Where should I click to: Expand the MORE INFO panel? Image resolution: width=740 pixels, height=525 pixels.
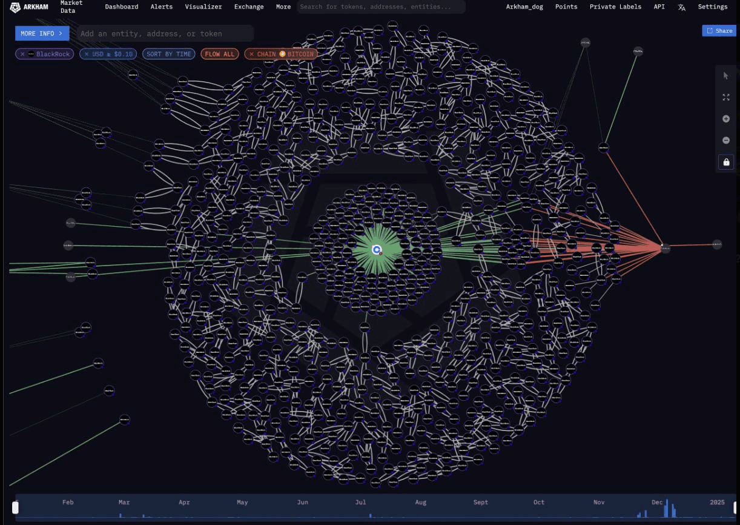coord(42,33)
